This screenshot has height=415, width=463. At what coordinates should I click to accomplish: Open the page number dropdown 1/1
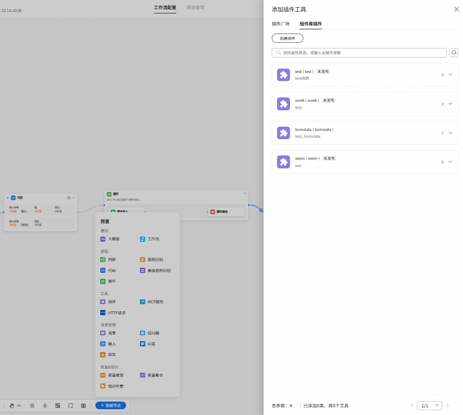(x=429, y=405)
